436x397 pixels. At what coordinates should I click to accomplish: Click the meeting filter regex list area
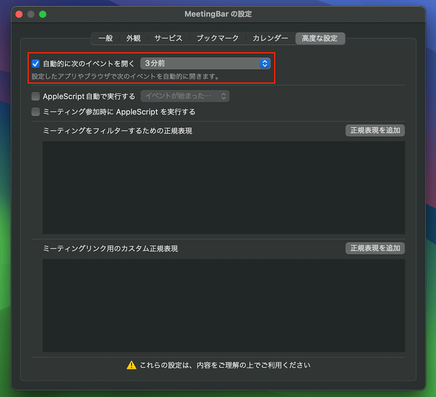(x=224, y=188)
